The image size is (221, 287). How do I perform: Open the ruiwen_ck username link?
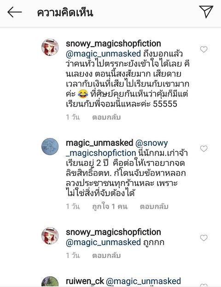point(85,281)
